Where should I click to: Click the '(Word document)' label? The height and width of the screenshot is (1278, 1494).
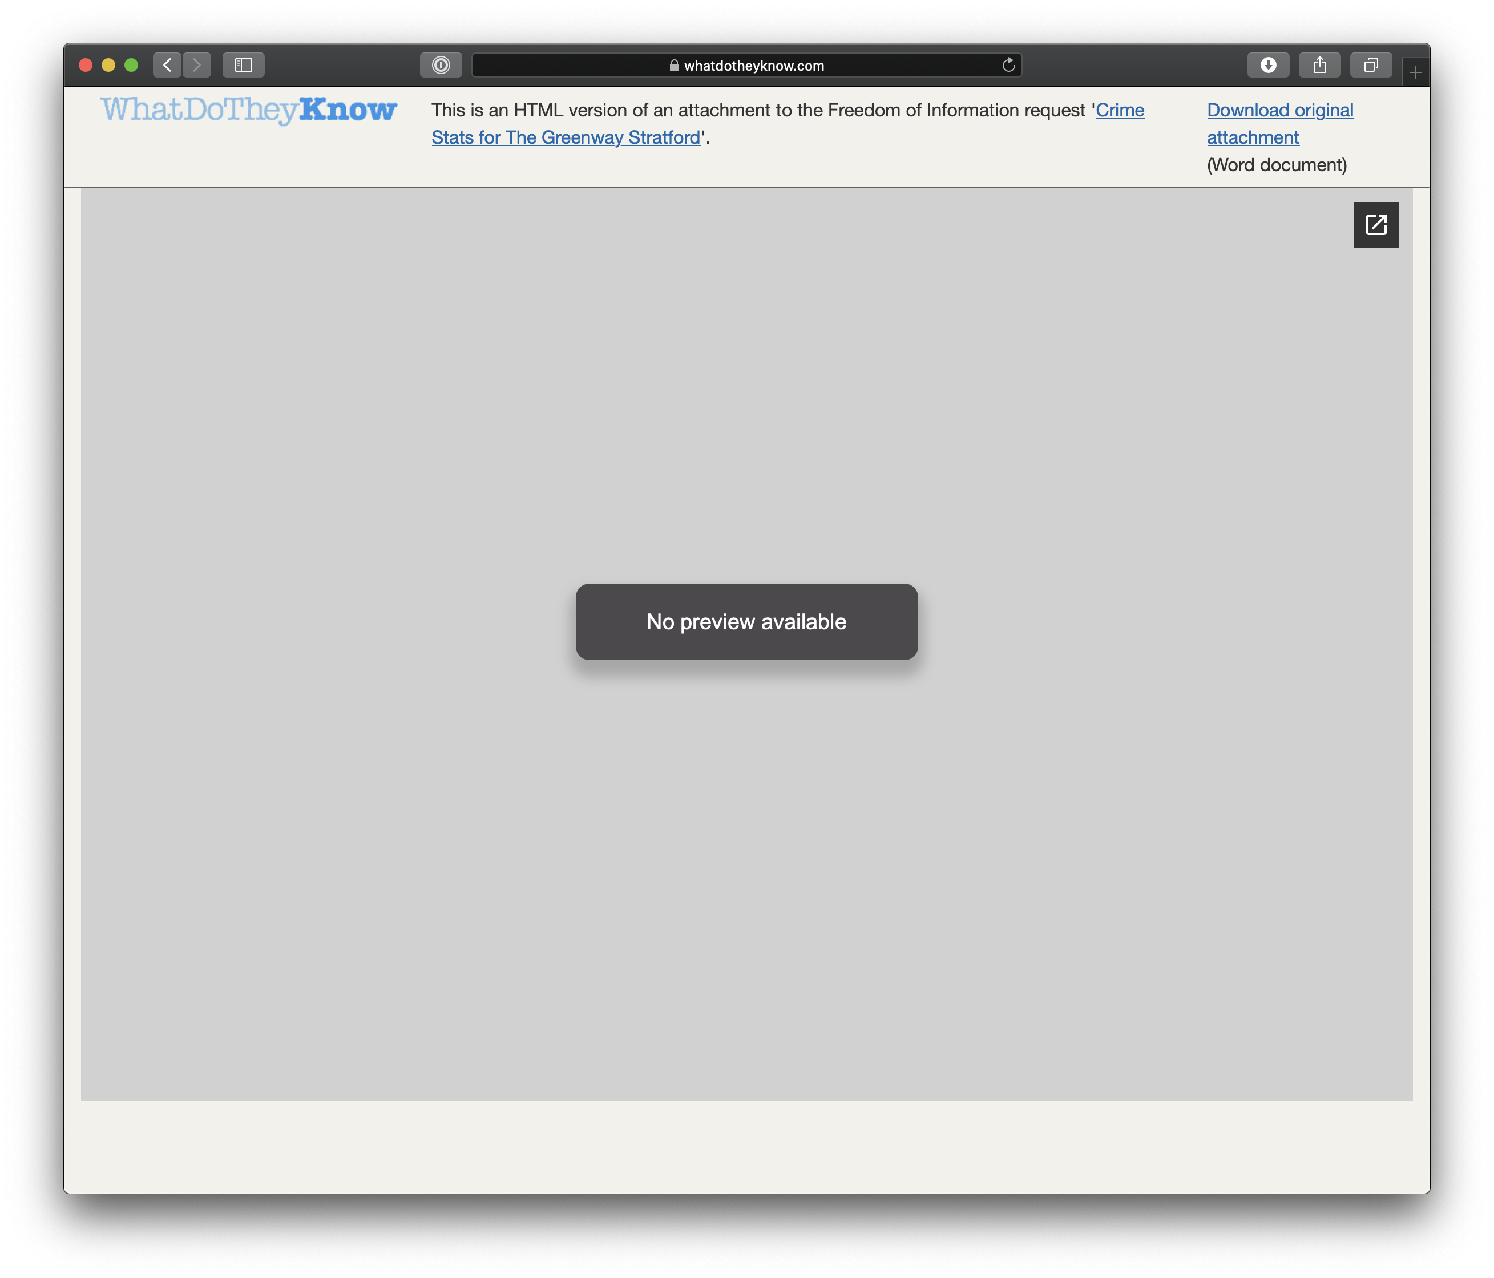[x=1276, y=165]
